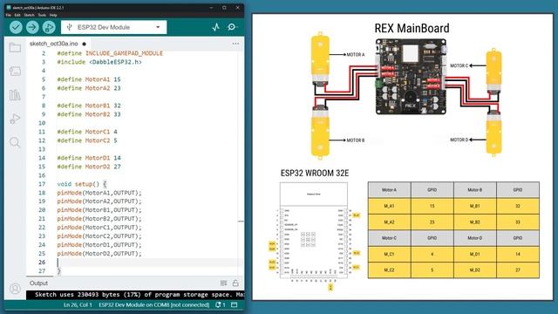Click the editor vertical scrollbar

pyautogui.click(x=241, y=164)
